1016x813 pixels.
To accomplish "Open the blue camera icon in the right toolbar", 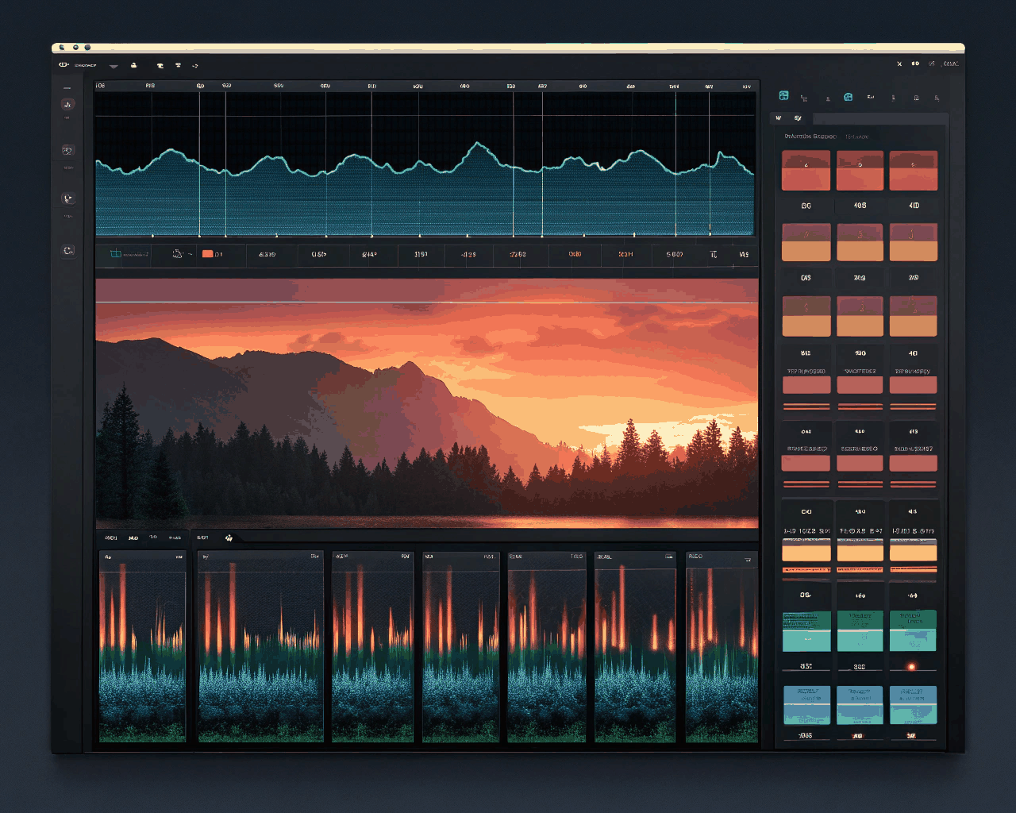I will (x=848, y=97).
